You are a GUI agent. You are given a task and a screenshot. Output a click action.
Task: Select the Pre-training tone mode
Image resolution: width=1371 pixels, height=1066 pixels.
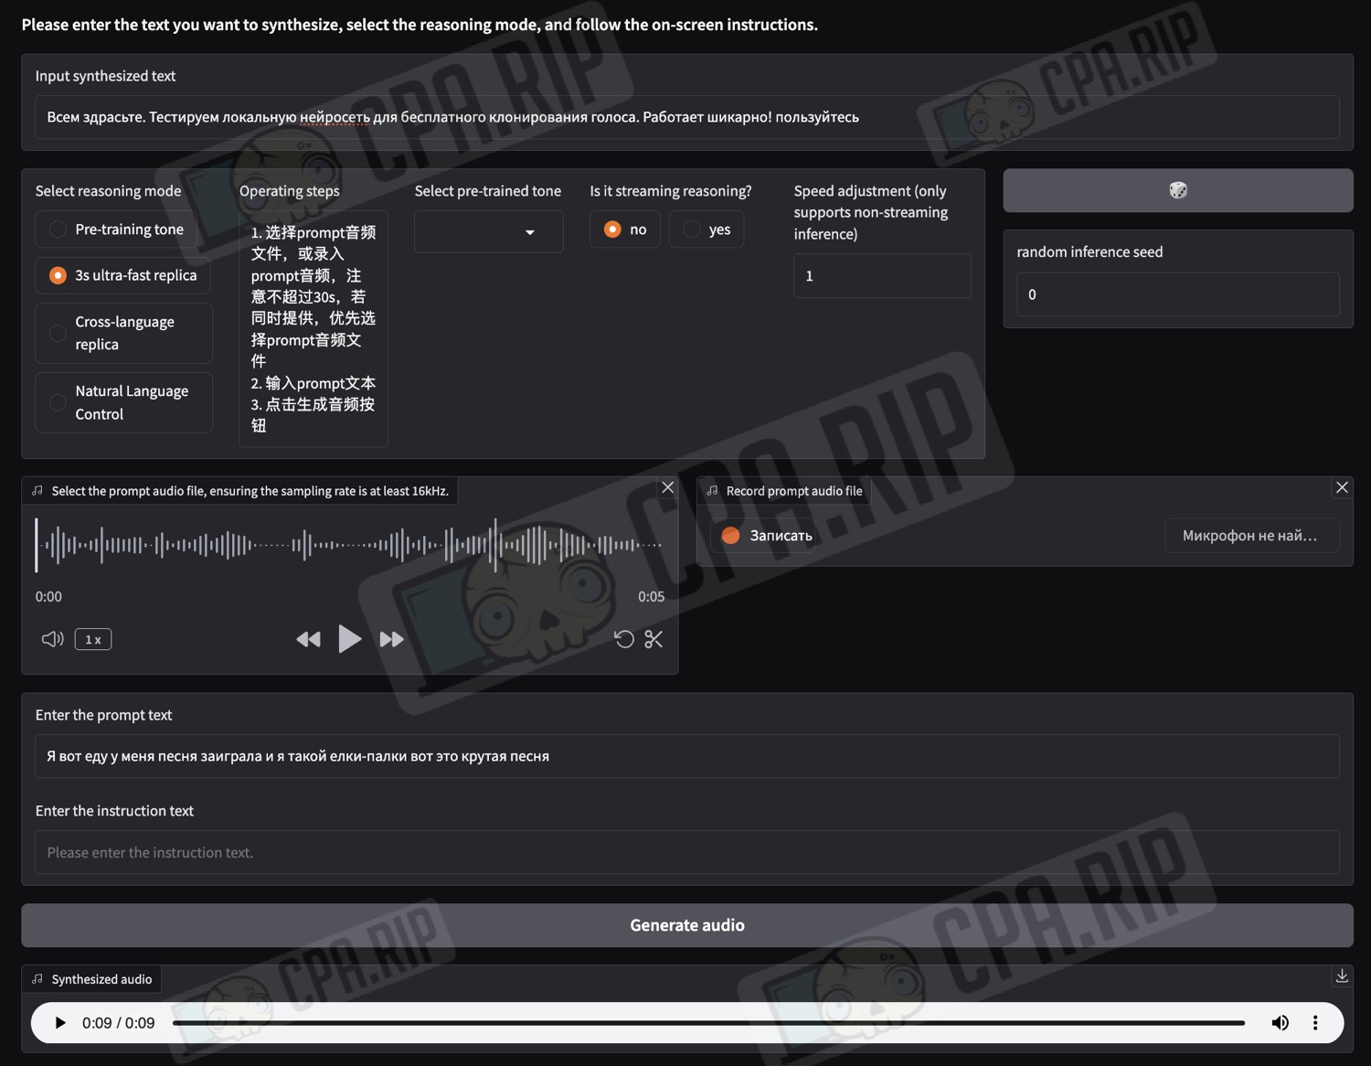coord(58,229)
